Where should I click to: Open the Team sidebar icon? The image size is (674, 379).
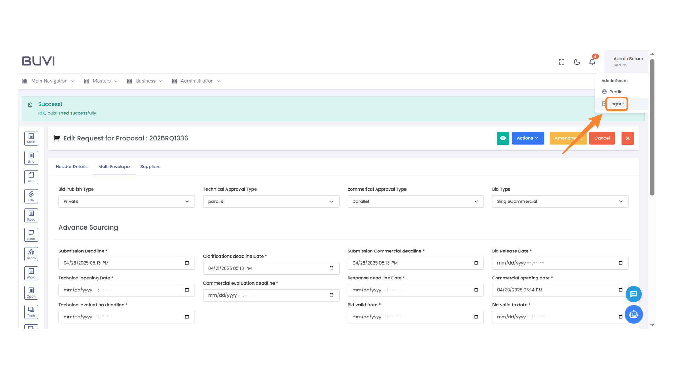tap(31, 254)
